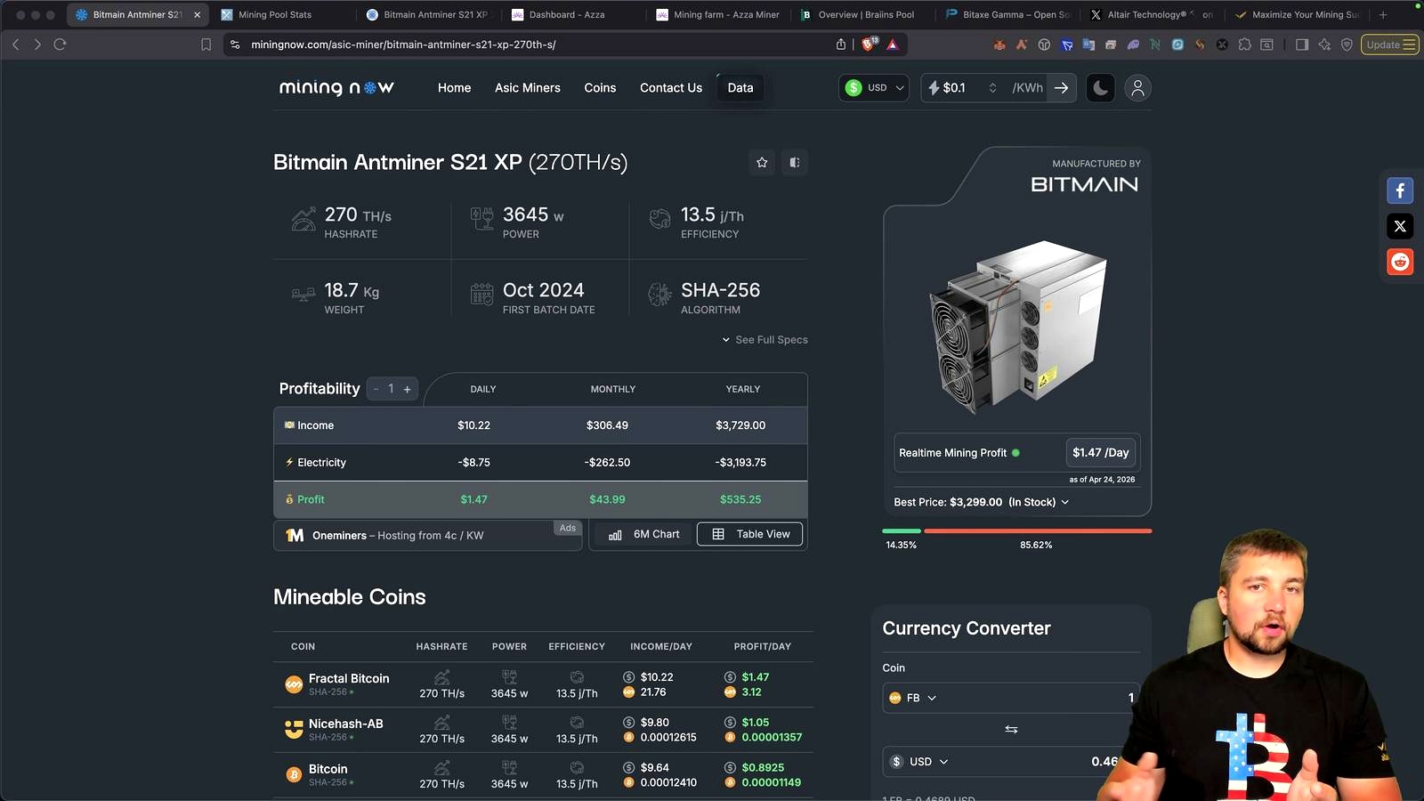1424x801 pixels.
Task: Click the YEARLY column header in Profitability
Action: click(743, 389)
